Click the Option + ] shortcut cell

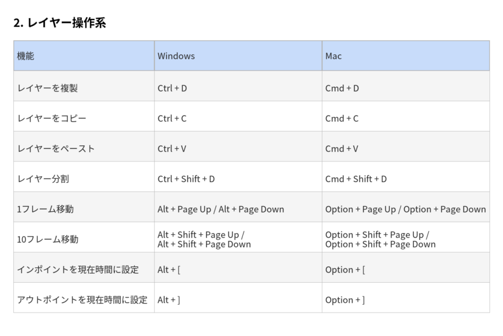(x=345, y=300)
